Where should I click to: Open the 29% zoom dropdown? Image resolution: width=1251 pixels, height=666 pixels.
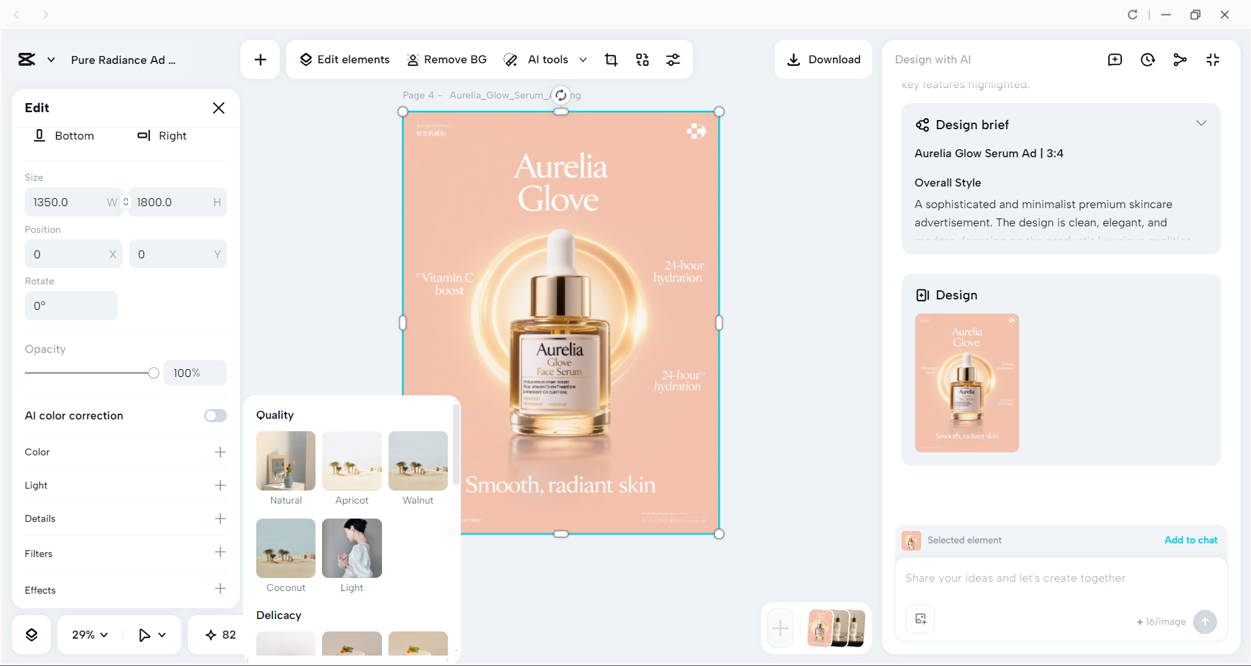click(90, 635)
